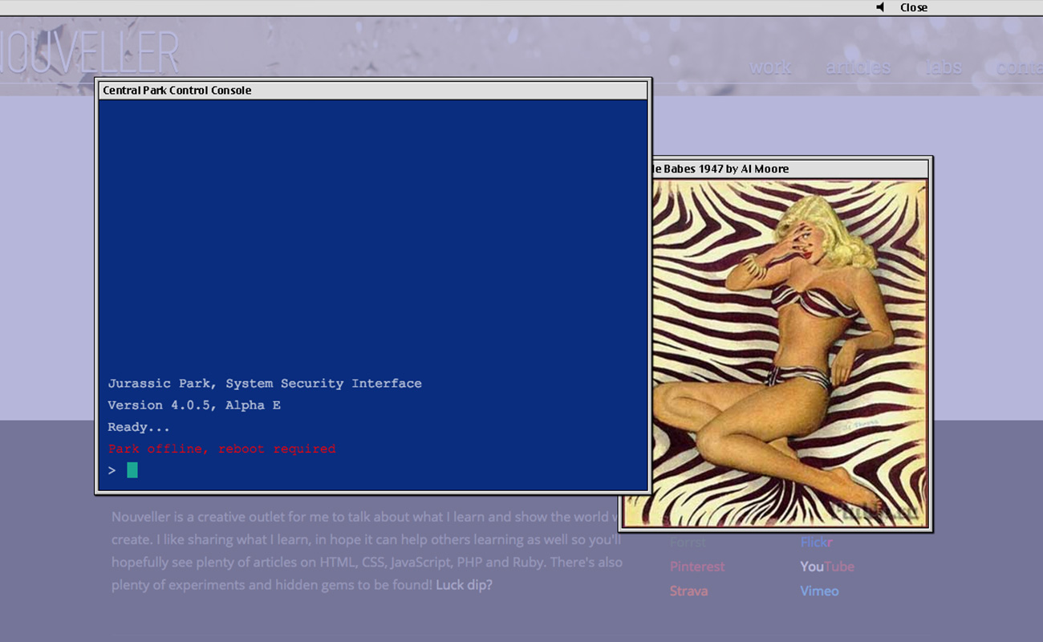Viewport: 1043px width, 642px height.
Task: Select the Central Park Control Console title bar
Action: click(x=373, y=90)
